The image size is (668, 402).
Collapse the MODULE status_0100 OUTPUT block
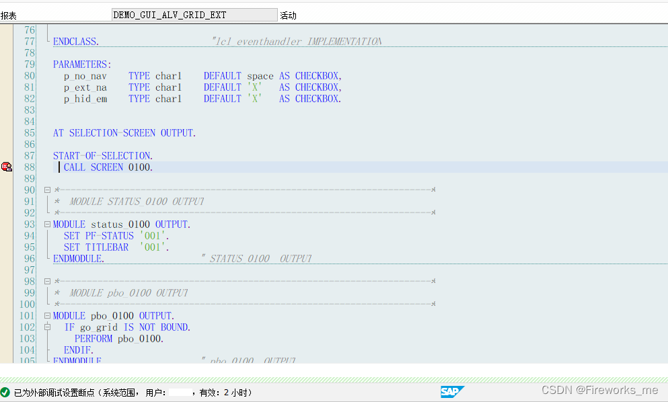coord(47,224)
